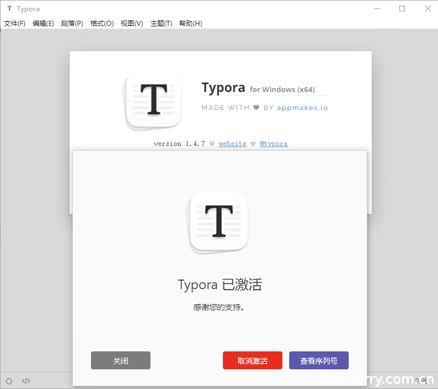Image resolution: width=438 pixels, height=389 pixels.
Task: Click the 关闭 button in activation dialog
Action: pyautogui.click(x=121, y=360)
